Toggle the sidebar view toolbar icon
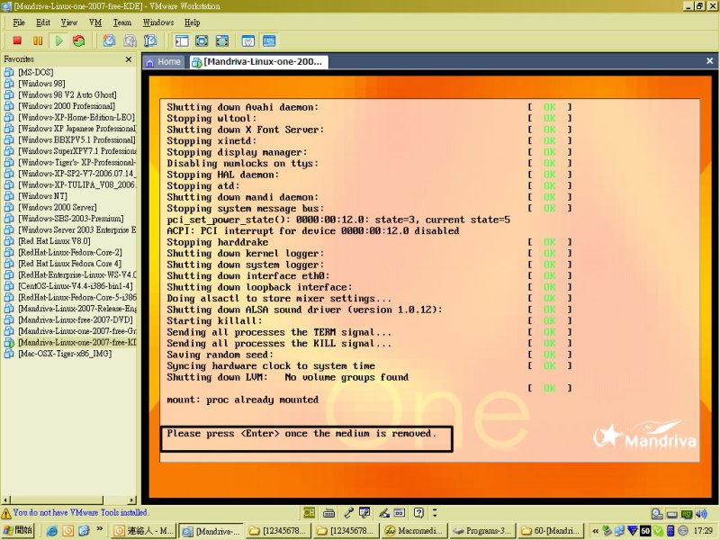This screenshot has height=540, width=720. click(x=182, y=40)
